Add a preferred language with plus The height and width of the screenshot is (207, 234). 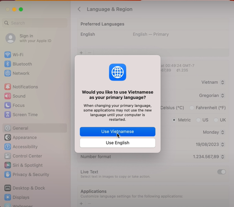pyautogui.click(x=81, y=53)
